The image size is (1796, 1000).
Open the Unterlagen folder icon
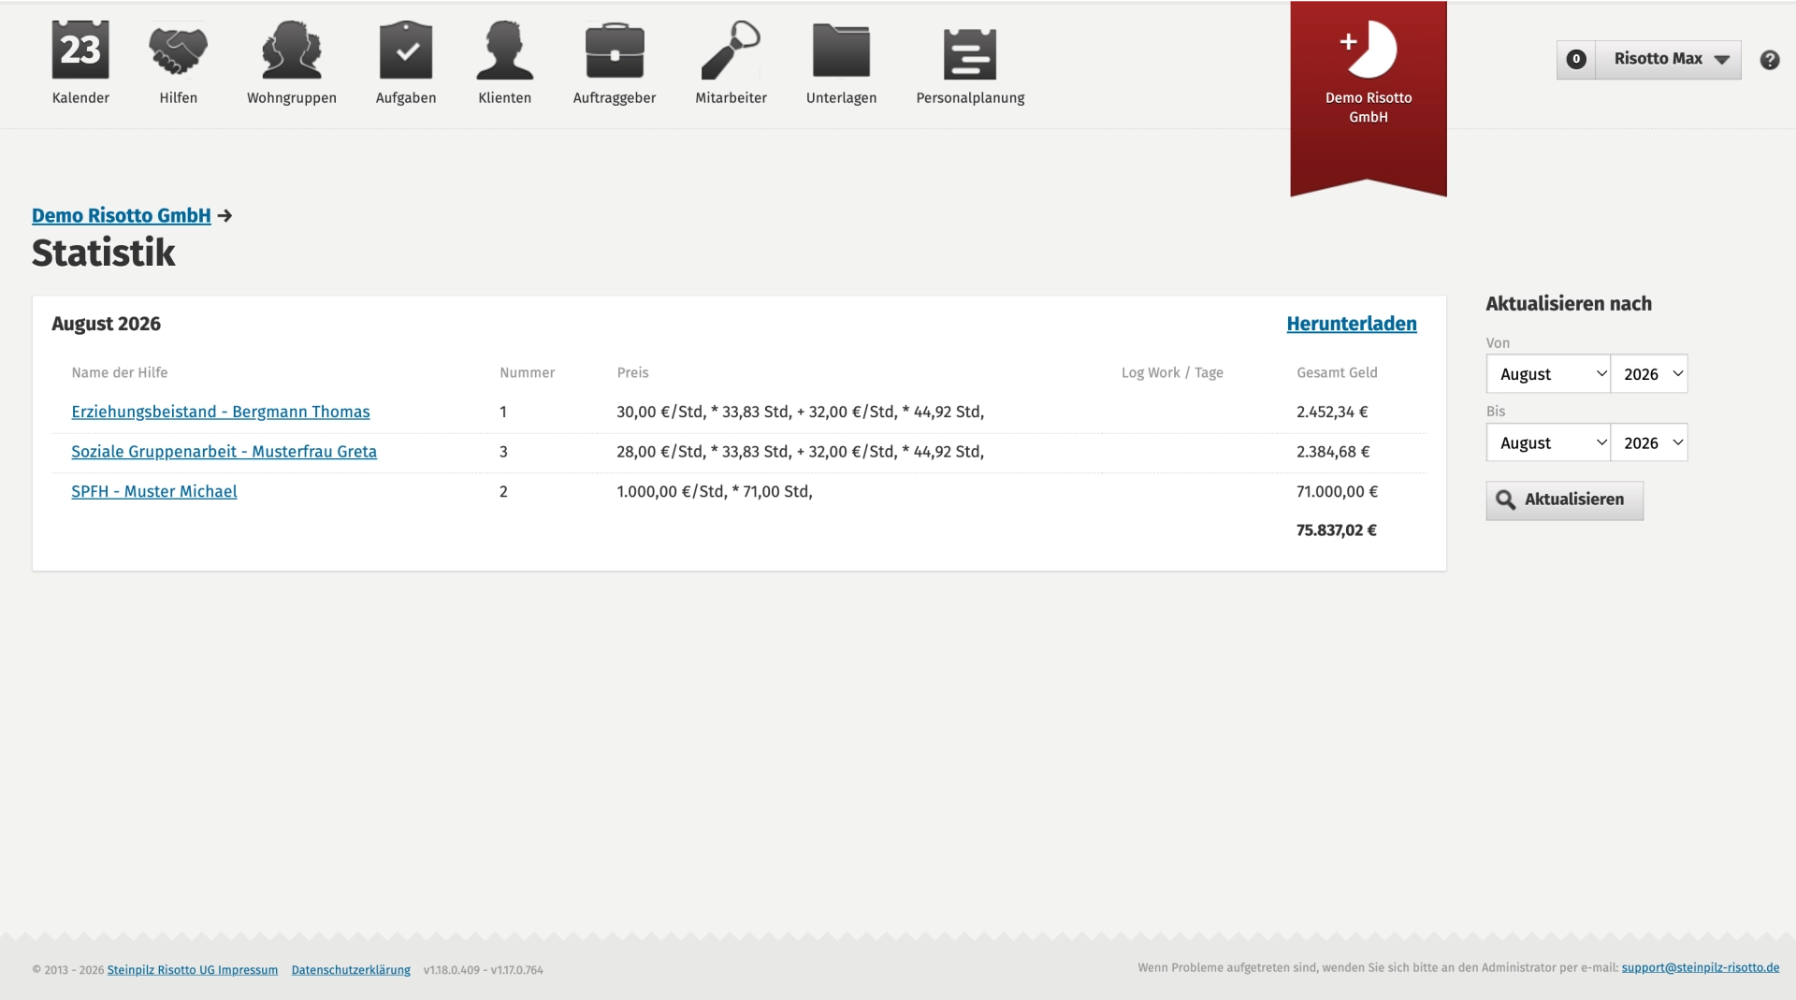pyautogui.click(x=841, y=50)
